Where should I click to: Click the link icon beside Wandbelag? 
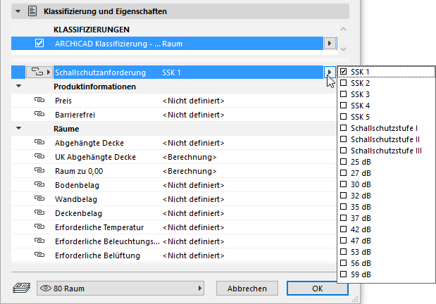[x=39, y=199]
